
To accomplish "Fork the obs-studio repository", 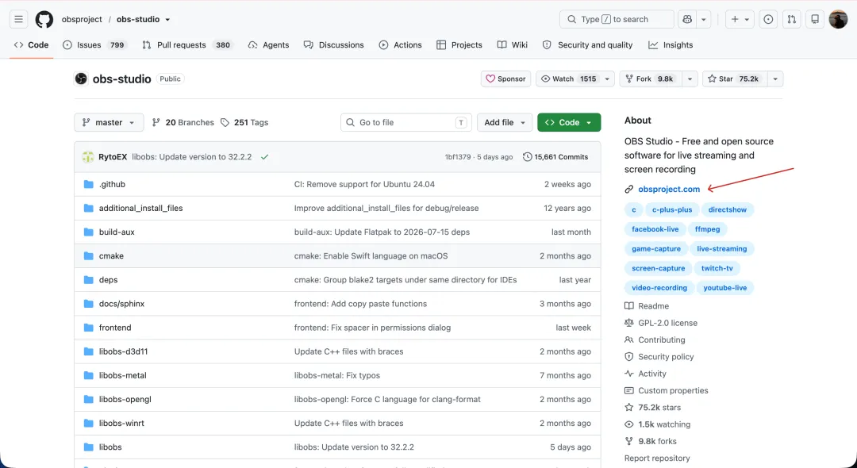I will pyautogui.click(x=651, y=79).
